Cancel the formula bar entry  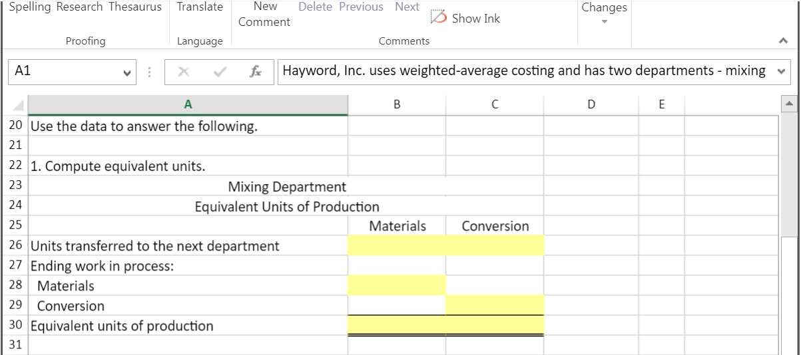pos(184,71)
